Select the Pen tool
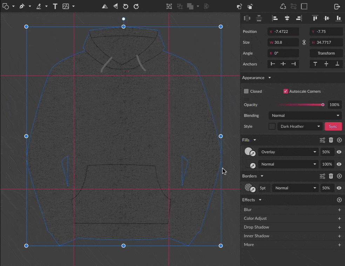Screen dimensions: 345x266 pos(22,6)
